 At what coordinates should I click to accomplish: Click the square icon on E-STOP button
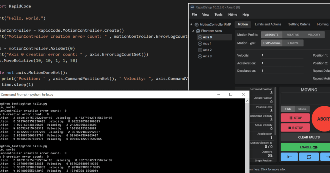290,127
